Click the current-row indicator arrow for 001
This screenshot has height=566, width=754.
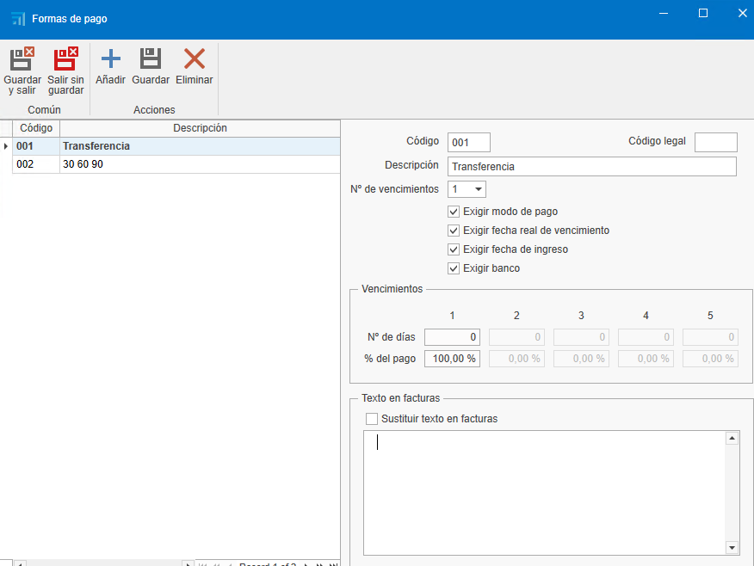pyautogui.click(x=6, y=146)
